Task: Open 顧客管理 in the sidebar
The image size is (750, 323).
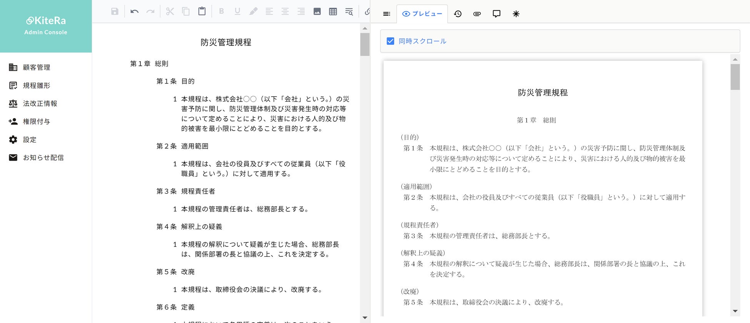Action: [x=37, y=67]
